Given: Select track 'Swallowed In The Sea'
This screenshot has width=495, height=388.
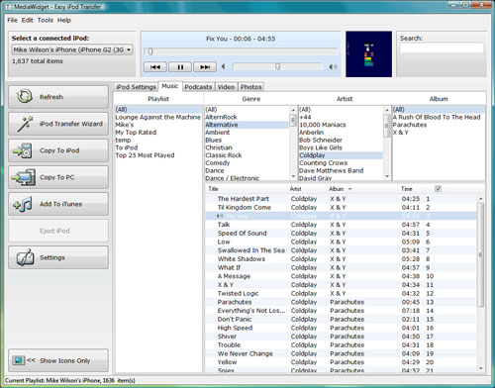Looking at the screenshot, I should click(342, 250).
